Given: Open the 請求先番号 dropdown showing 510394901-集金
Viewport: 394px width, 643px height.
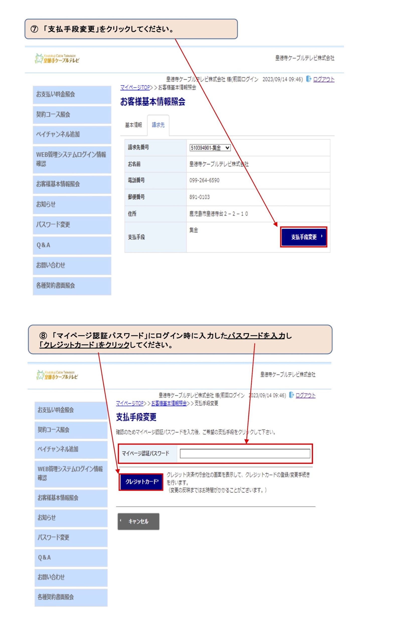Looking at the screenshot, I should point(210,148).
